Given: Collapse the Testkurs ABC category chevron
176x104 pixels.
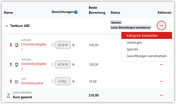Looking at the screenshot, I should click(x=7, y=26).
